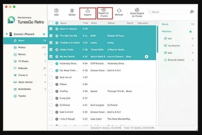Click the Refresh icon
The height and width of the screenshot is (135, 202).
(x=119, y=10)
